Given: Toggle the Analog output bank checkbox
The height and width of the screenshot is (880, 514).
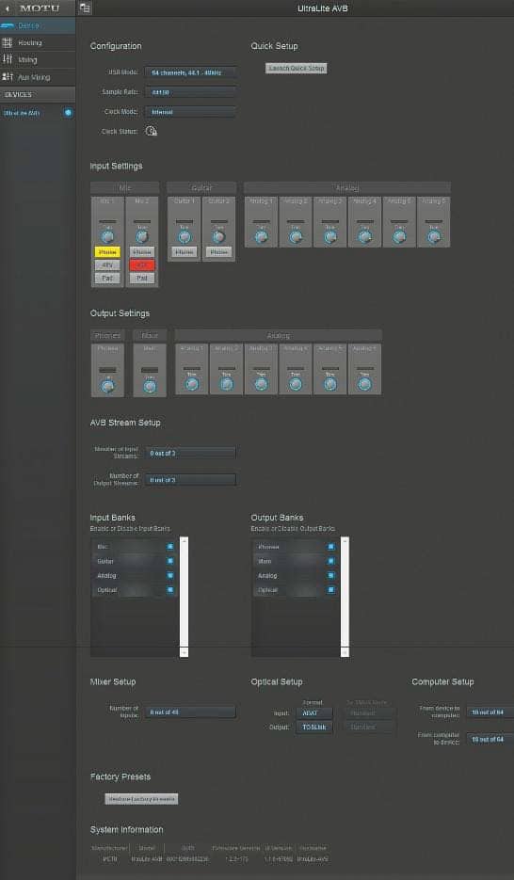Looking at the screenshot, I should tap(331, 575).
